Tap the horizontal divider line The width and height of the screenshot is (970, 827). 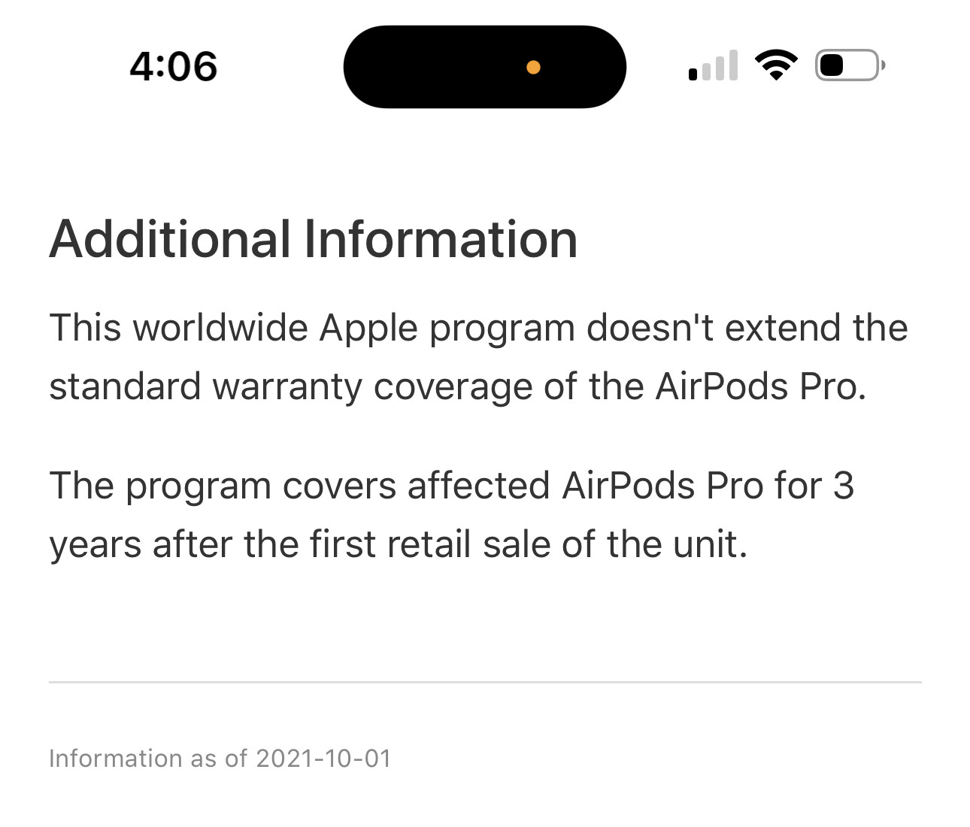coord(485,682)
